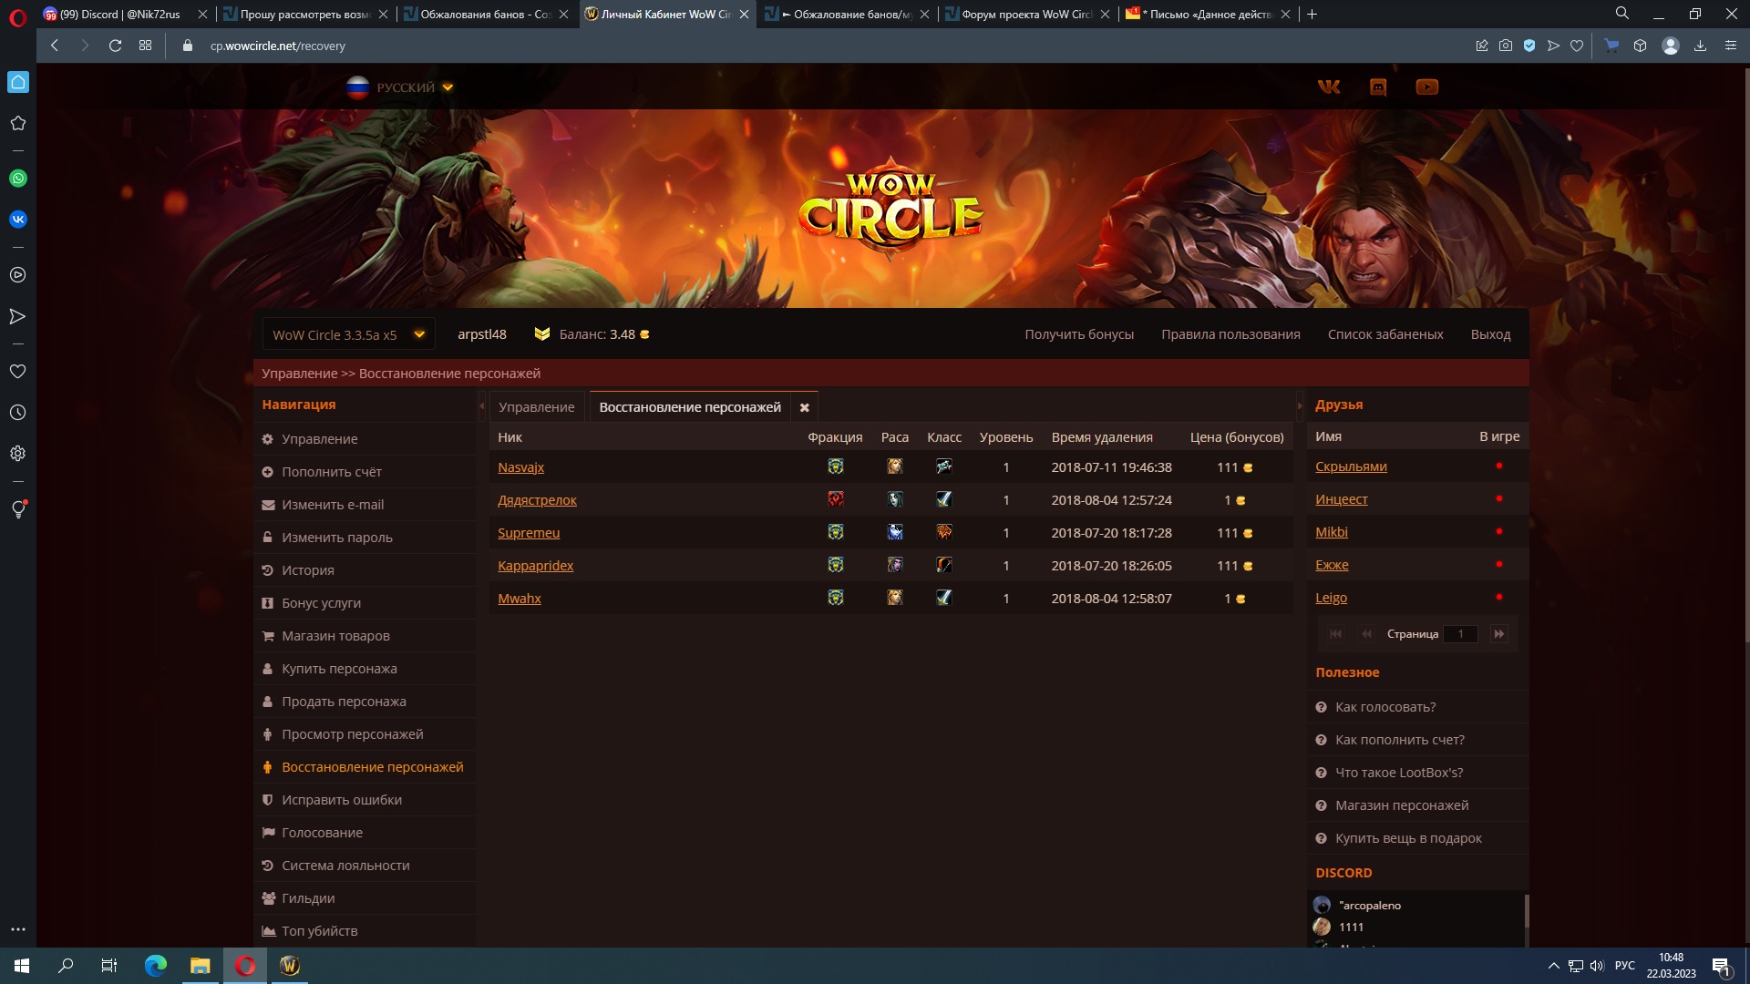Click the Nasvajx character link

[520, 467]
